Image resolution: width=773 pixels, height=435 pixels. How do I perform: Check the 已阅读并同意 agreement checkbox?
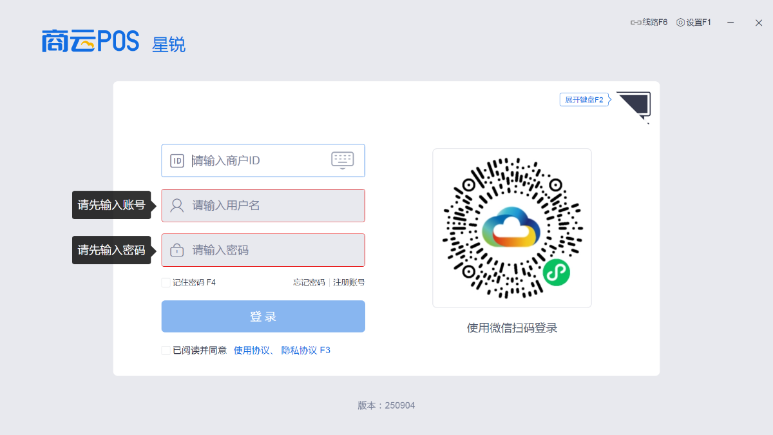coord(166,350)
